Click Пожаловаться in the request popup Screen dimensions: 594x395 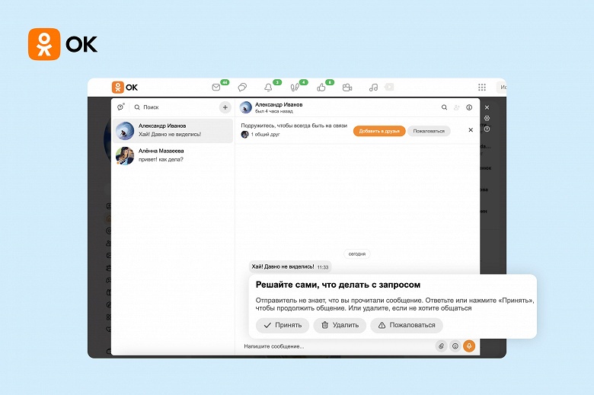click(407, 325)
